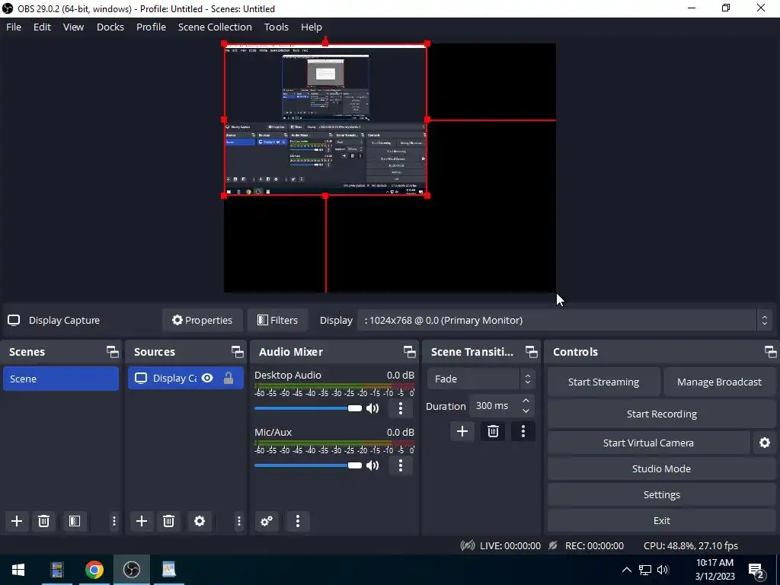Click the taskbar clock and date
Screen dimensions: 780x585
[x=714, y=570]
